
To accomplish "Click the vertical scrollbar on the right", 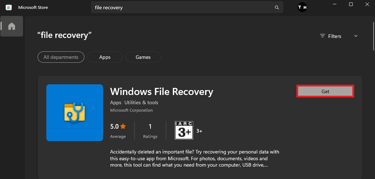I will [373, 35].
